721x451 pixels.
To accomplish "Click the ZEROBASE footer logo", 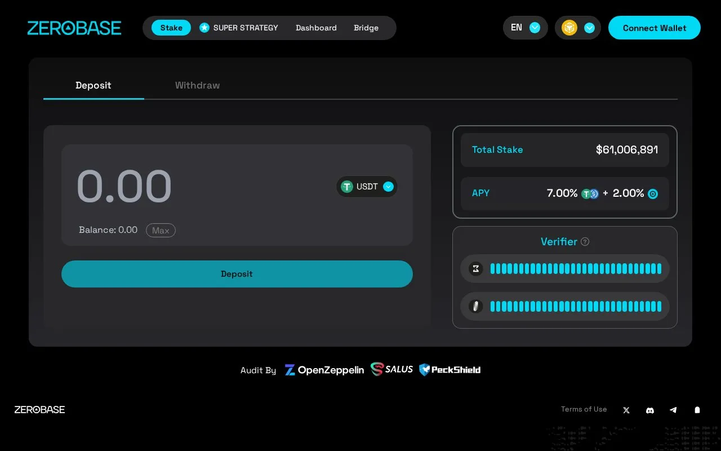I will [x=39, y=410].
